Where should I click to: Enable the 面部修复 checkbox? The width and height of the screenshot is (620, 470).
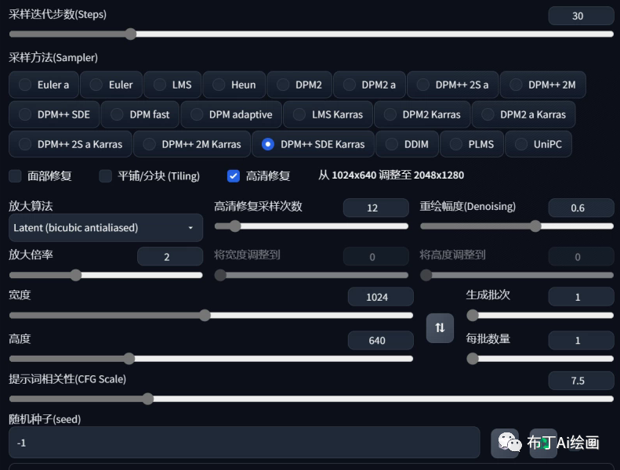[16, 176]
